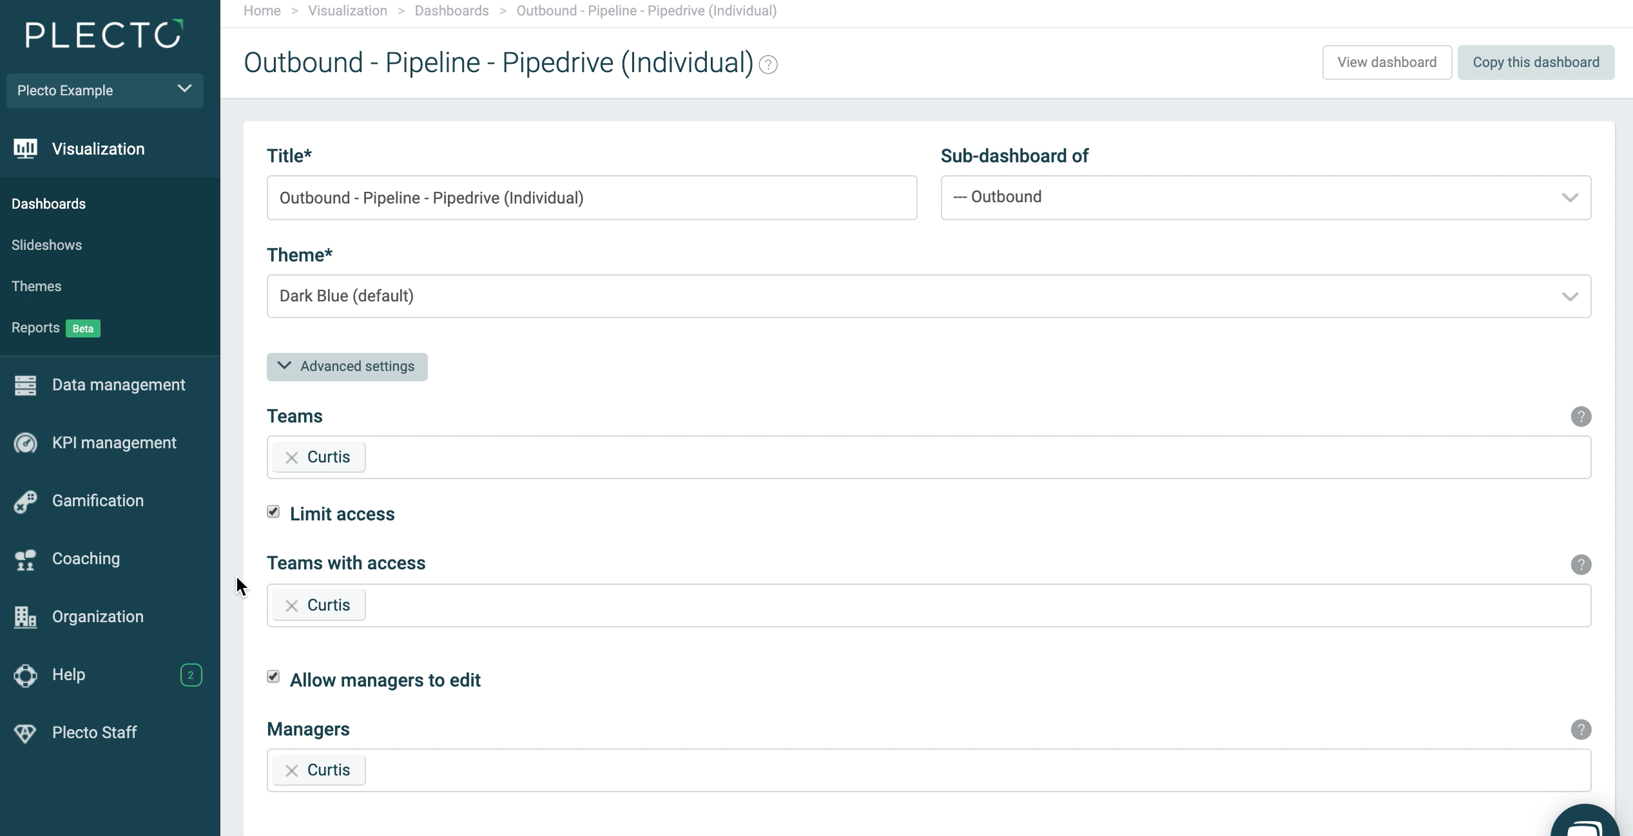Toggle Allow managers to edit checkbox
1633x836 pixels.
click(273, 677)
